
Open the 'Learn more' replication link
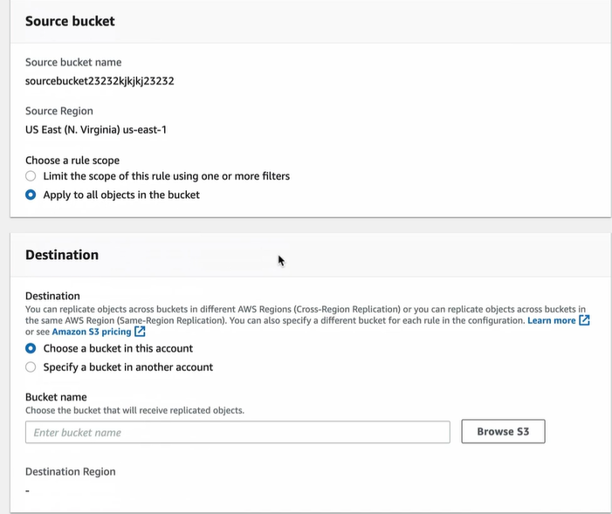pyautogui.click(x=552, y=320)
